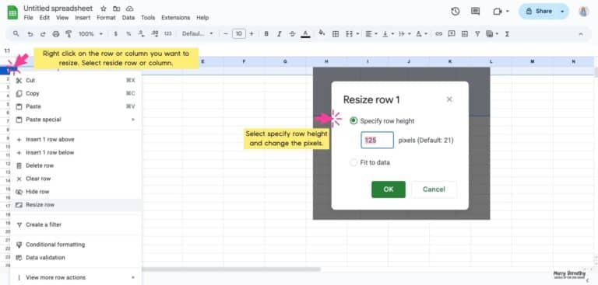
Task: Undo the last action
Action: [x=30, y=34]
